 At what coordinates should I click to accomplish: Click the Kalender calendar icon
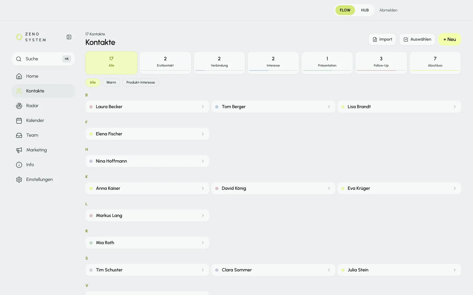click(x=19, y=121)
